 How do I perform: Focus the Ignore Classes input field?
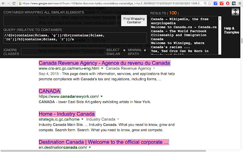click(63, 52)
